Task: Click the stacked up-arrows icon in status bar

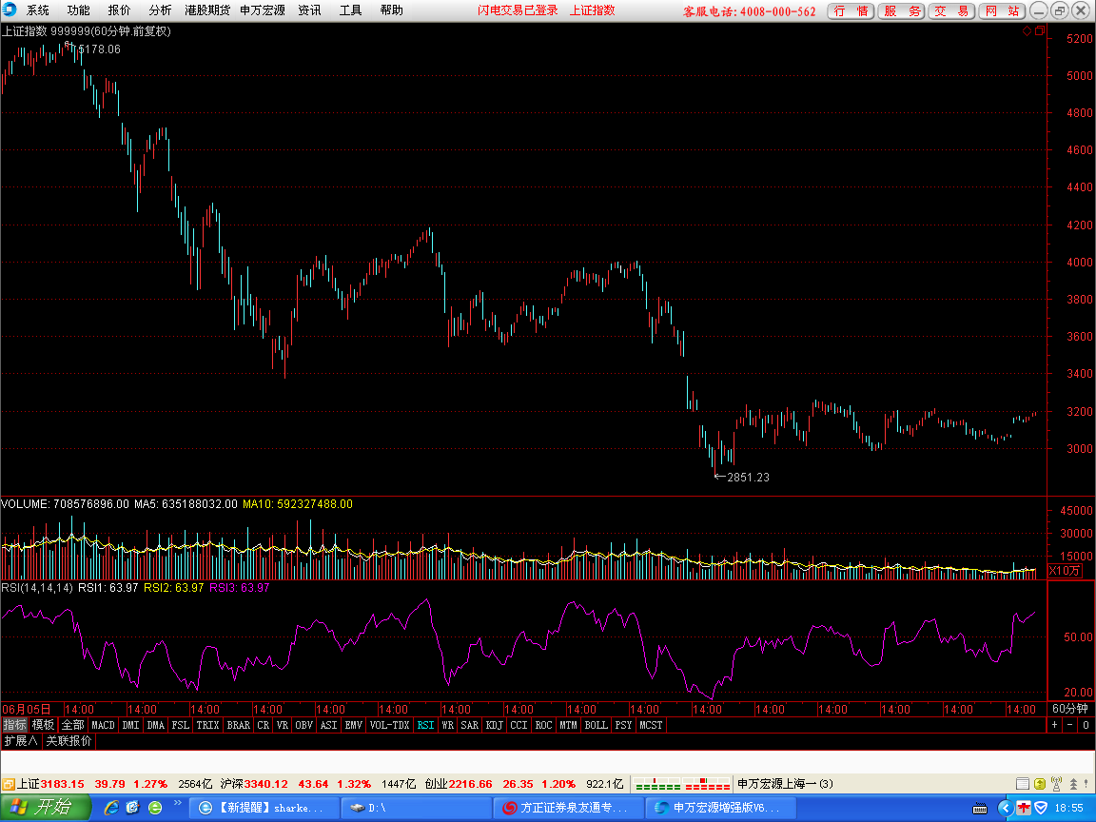Action: point(1073,784)
